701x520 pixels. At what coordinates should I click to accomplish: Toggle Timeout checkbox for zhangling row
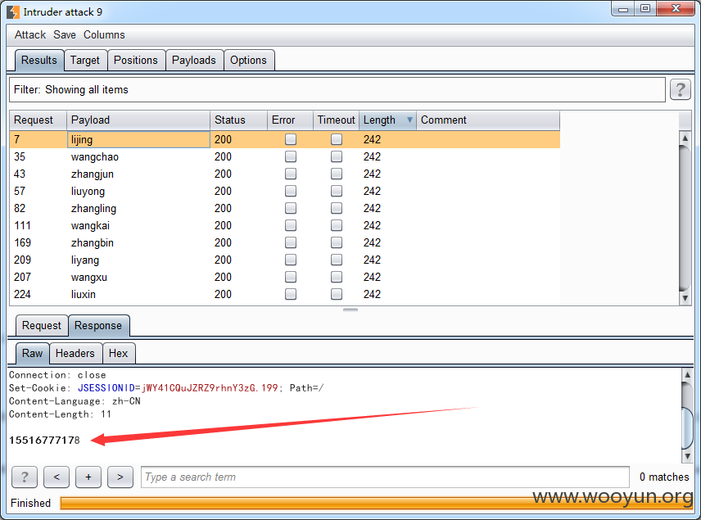pyautogui.click(x=337, y=208)
